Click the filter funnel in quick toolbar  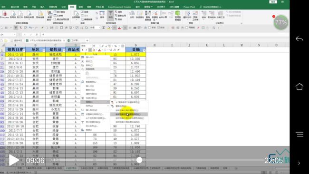tap(16, 28)
